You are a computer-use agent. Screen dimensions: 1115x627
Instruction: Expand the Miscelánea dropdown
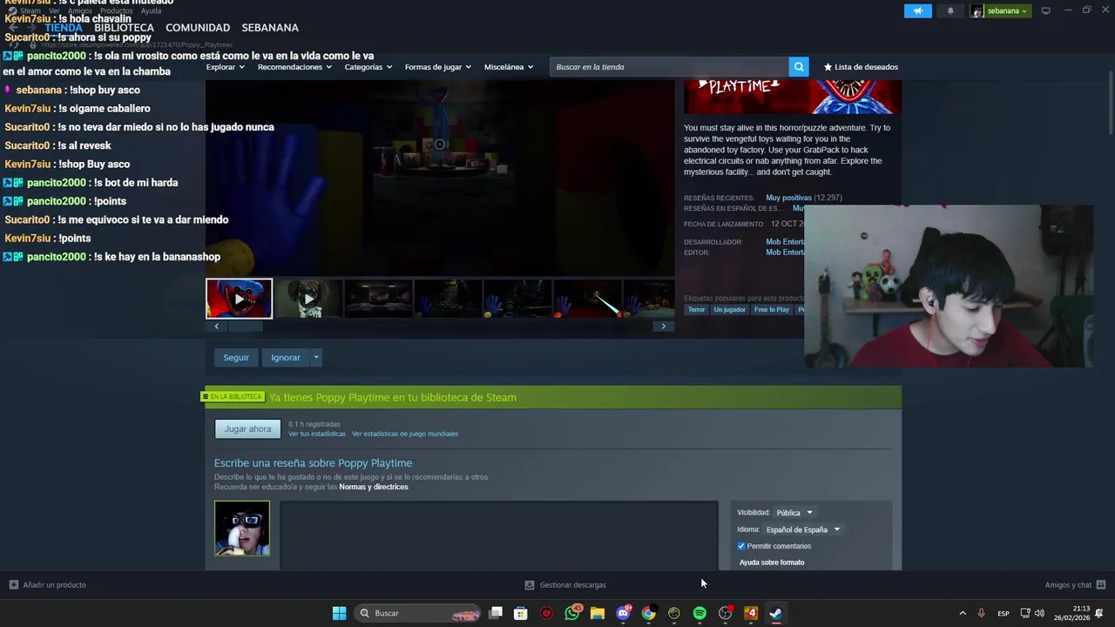(509, 66)
